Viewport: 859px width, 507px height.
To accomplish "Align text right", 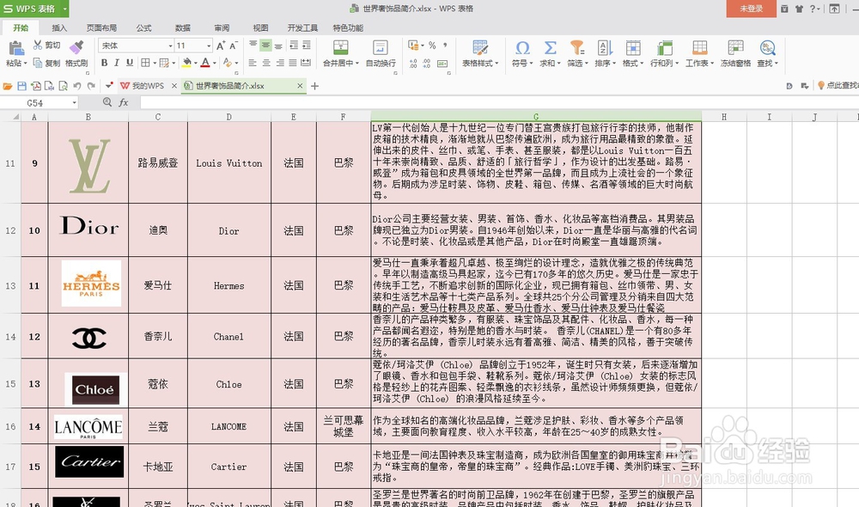I will click(279, 63).
